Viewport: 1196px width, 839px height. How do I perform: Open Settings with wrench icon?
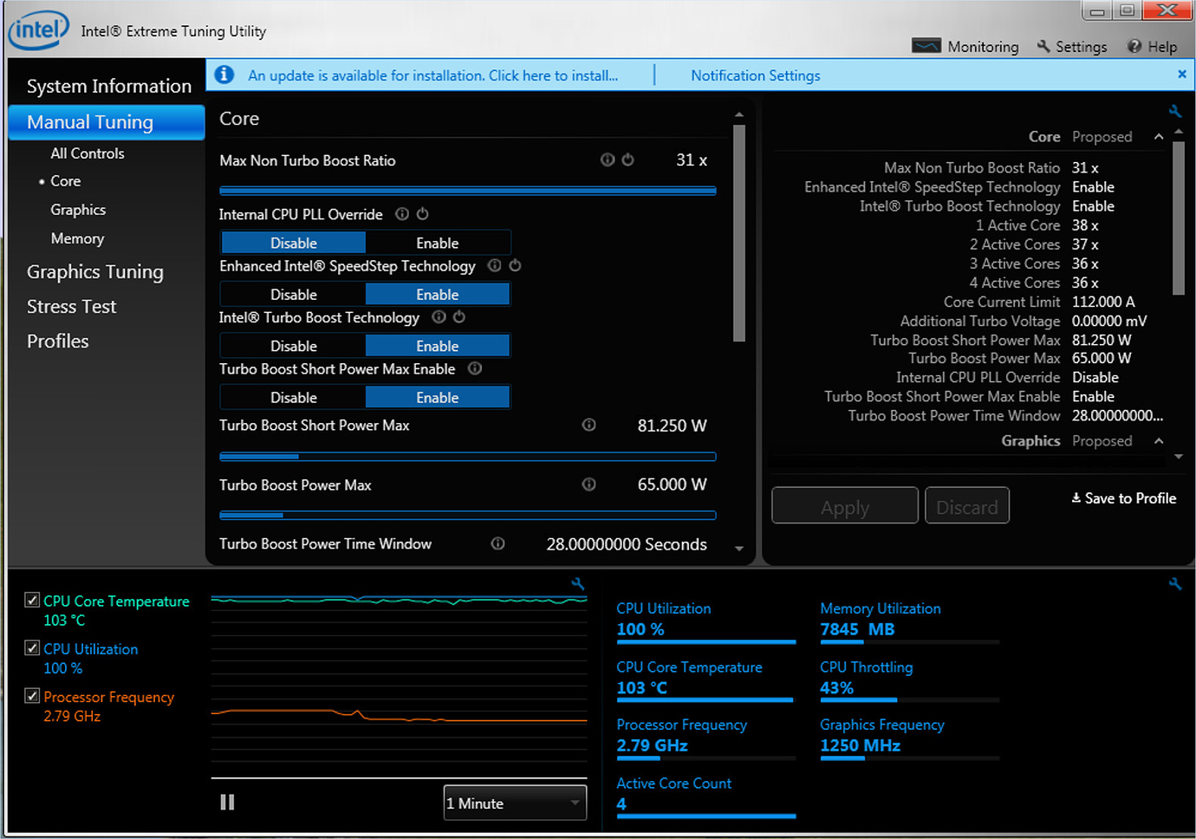pyautogui.click(x=1072, y=47)
